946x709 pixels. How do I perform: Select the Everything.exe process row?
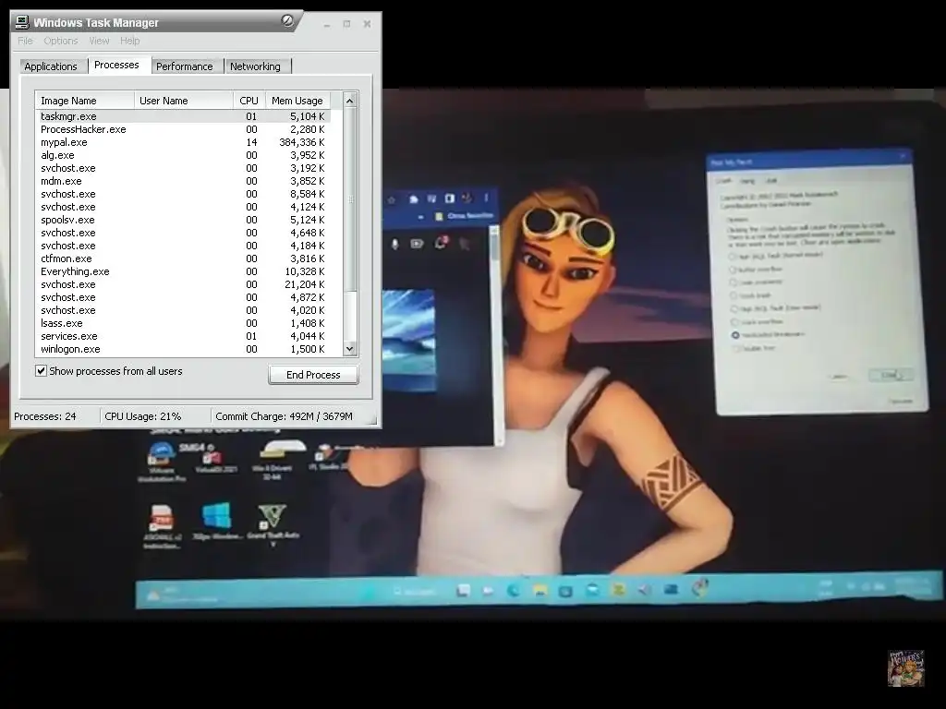[182, 271]
